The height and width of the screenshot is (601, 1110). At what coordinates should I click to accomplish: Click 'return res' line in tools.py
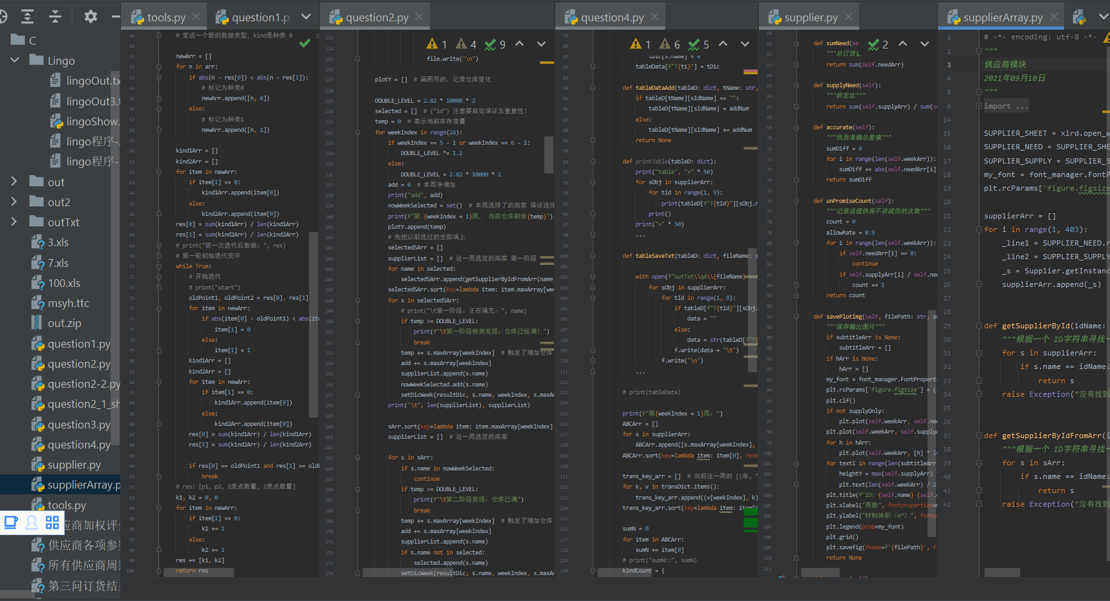click(x=192, y=571)
